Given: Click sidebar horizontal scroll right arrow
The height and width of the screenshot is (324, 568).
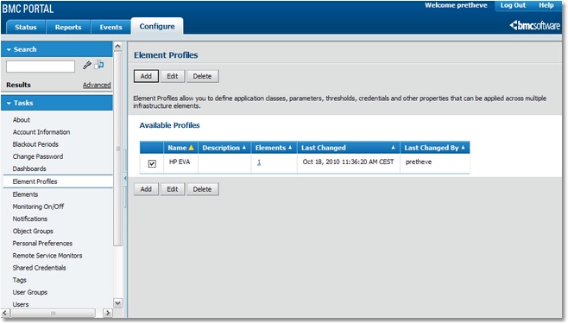Looking at the screenshot, I should pyautogui.click(x=108, y=313).
